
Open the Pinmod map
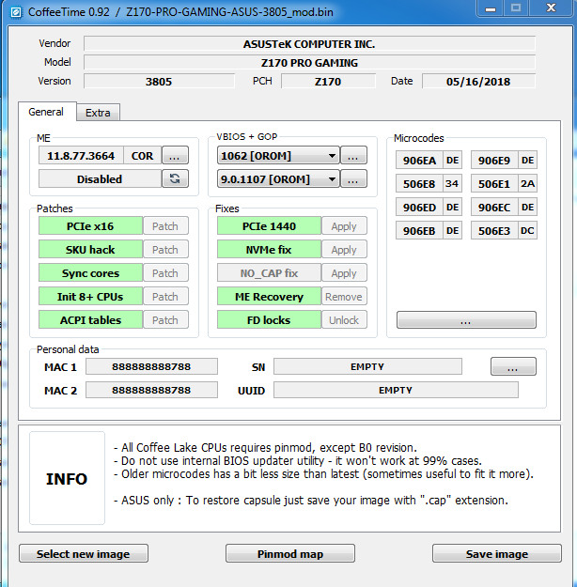[x=290, y=553]
